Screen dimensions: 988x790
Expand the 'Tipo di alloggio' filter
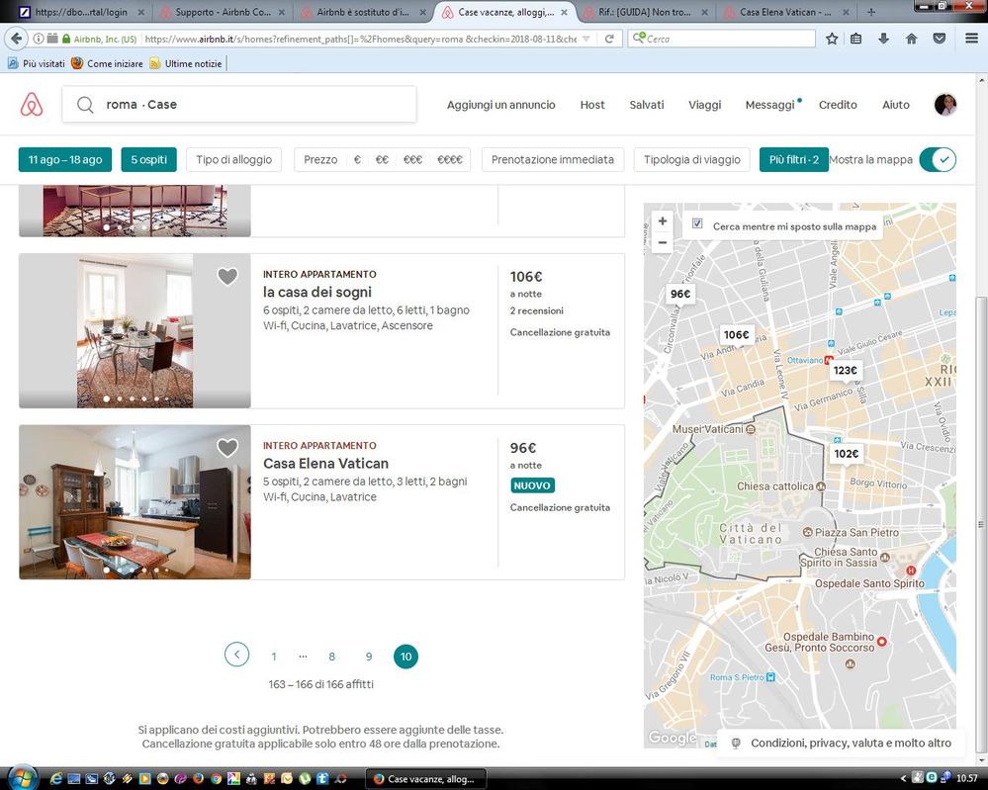point(233,159)
